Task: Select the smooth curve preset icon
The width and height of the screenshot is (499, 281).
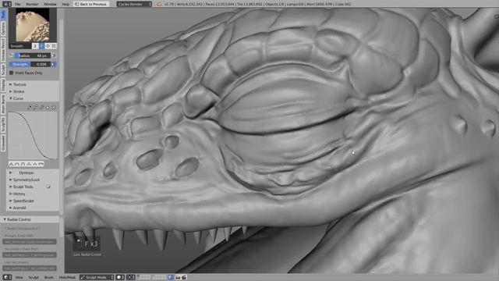Action: [x=11, y=165]
